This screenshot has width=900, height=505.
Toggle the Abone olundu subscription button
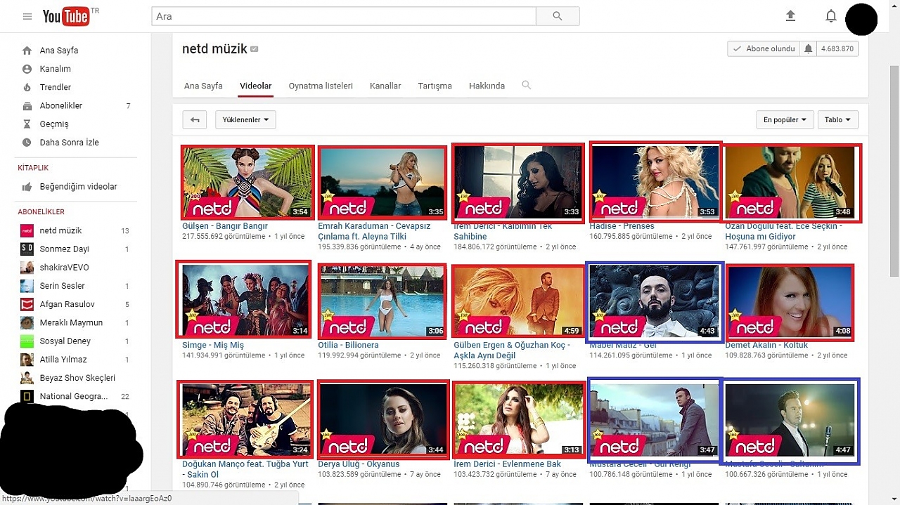(764, 48)
